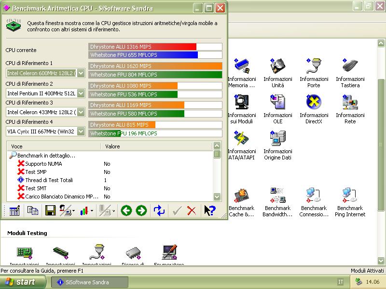386x289 pixels.
Task: Select the Thread di Test Totali row
Action: [49, 180]
